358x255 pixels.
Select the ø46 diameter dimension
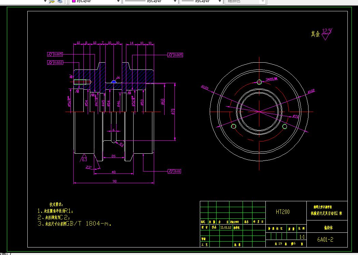pos(118,104)
